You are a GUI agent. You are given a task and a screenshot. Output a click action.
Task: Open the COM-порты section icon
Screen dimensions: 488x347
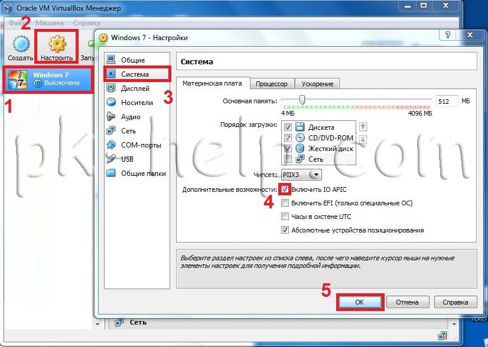coord(111,145)
